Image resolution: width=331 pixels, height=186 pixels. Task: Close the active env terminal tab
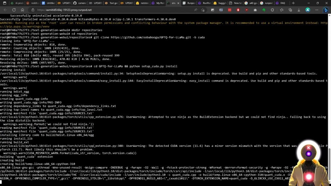(x=178, y=3)
